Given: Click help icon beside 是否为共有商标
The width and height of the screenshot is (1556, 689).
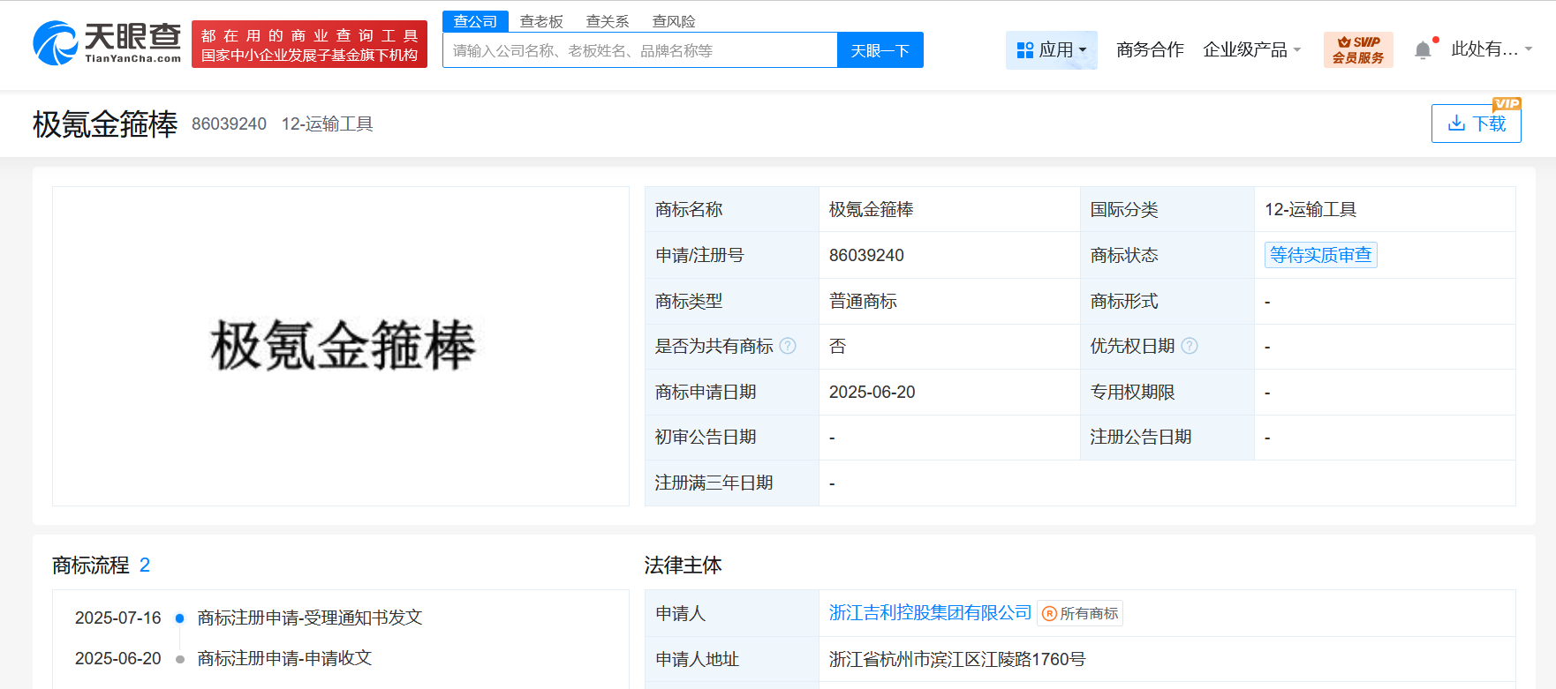Looking at the screenshot, I should 788,346.
